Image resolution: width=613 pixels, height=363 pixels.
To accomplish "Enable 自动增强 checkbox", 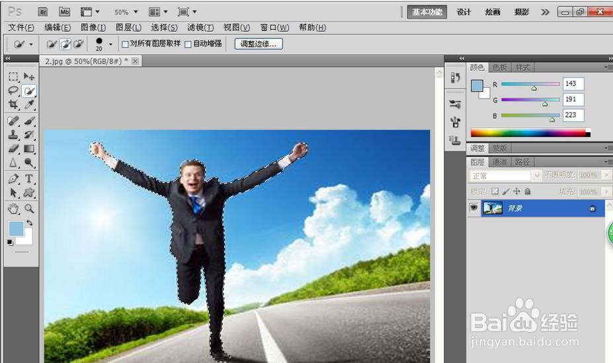I will [x=188, y=44].
